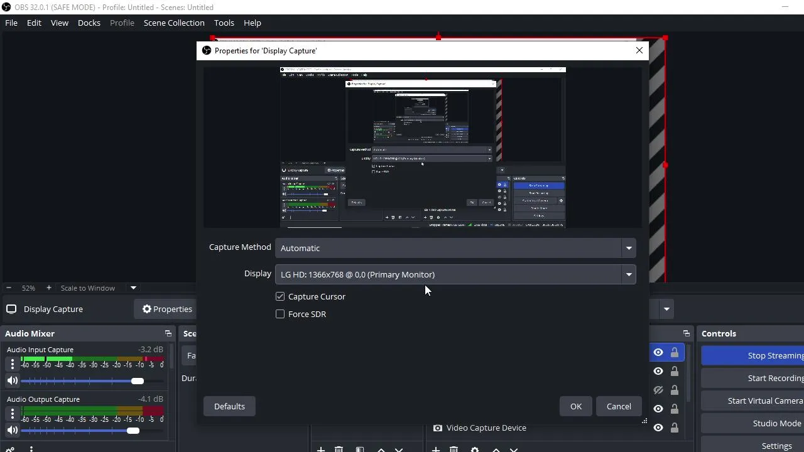Remove the selected source with the trash icon

[x=454, y=449]
